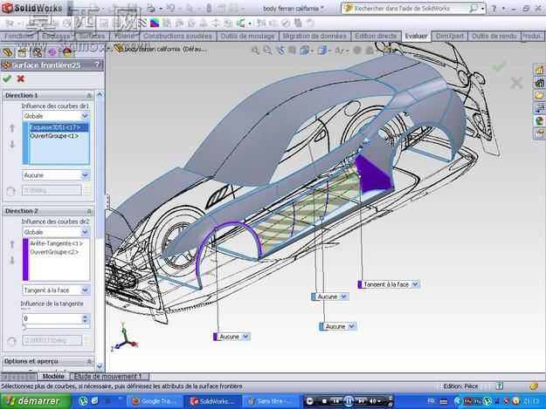The width and height of the screenshot is (546, 409).
Task: Open Direction 2 Tangent à la face dropdown
Action: pos(86,290)
